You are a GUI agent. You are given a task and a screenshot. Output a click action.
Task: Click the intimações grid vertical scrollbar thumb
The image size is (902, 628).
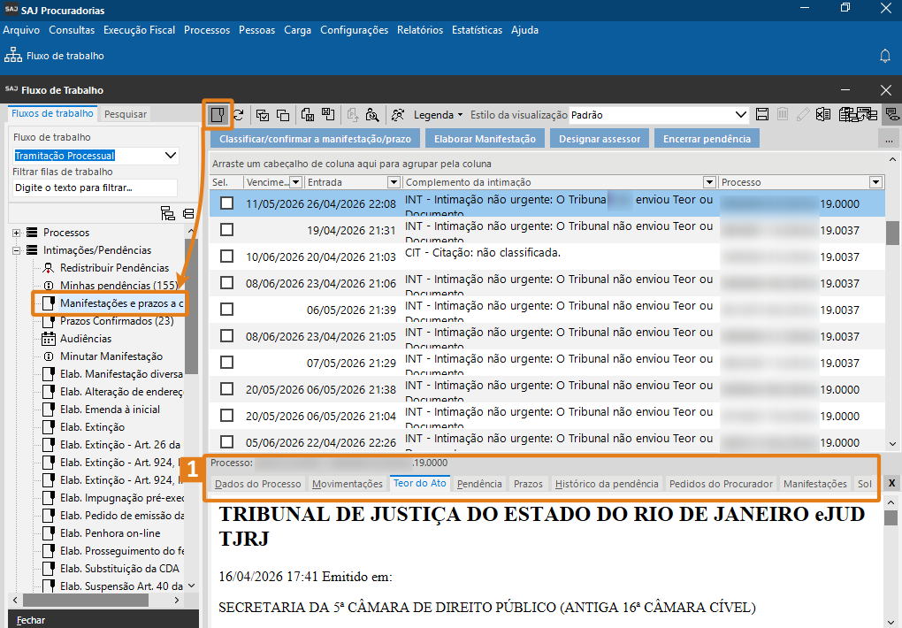coord(892,233)
